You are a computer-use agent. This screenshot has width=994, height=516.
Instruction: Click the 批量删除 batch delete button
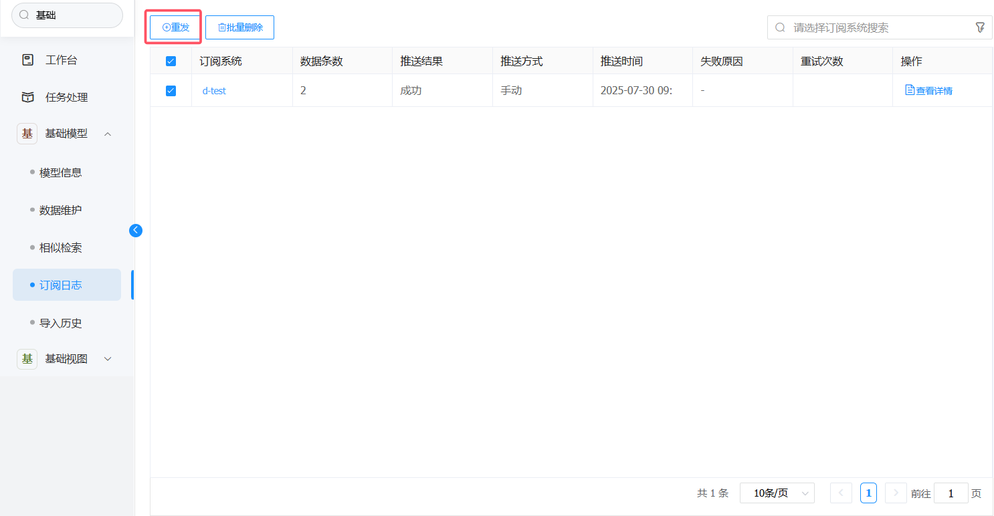239,27
